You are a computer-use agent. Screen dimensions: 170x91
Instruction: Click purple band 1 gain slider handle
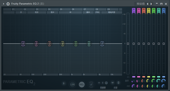click(x=134, y=44)
